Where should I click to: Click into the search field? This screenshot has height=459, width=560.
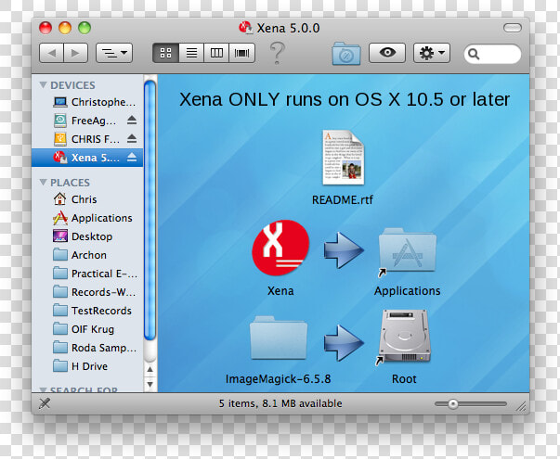(x=492, y=54)
